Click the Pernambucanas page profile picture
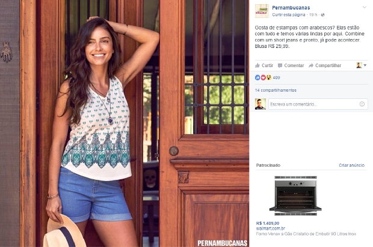This screenshot has height=247, width=373. point(262,11)
